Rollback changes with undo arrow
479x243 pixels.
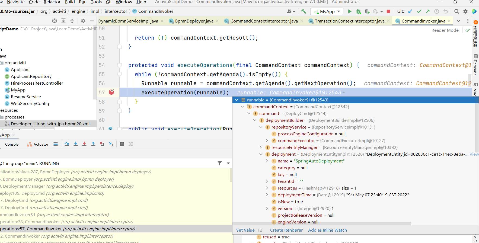click(445, 11)
